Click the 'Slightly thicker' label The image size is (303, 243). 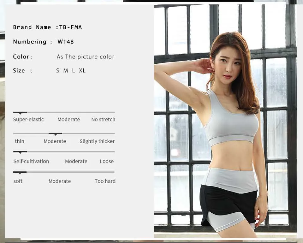click(97, 141)
